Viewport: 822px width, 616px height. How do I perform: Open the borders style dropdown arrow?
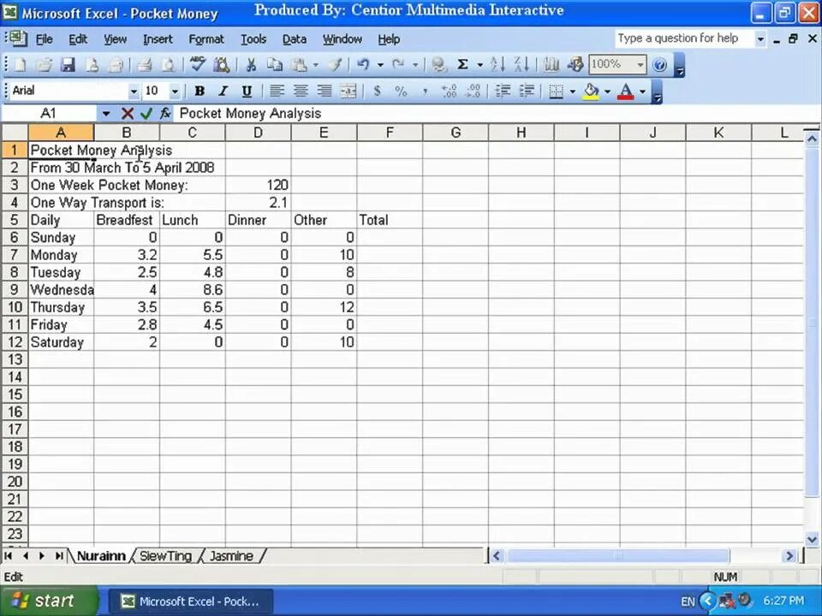573,92
